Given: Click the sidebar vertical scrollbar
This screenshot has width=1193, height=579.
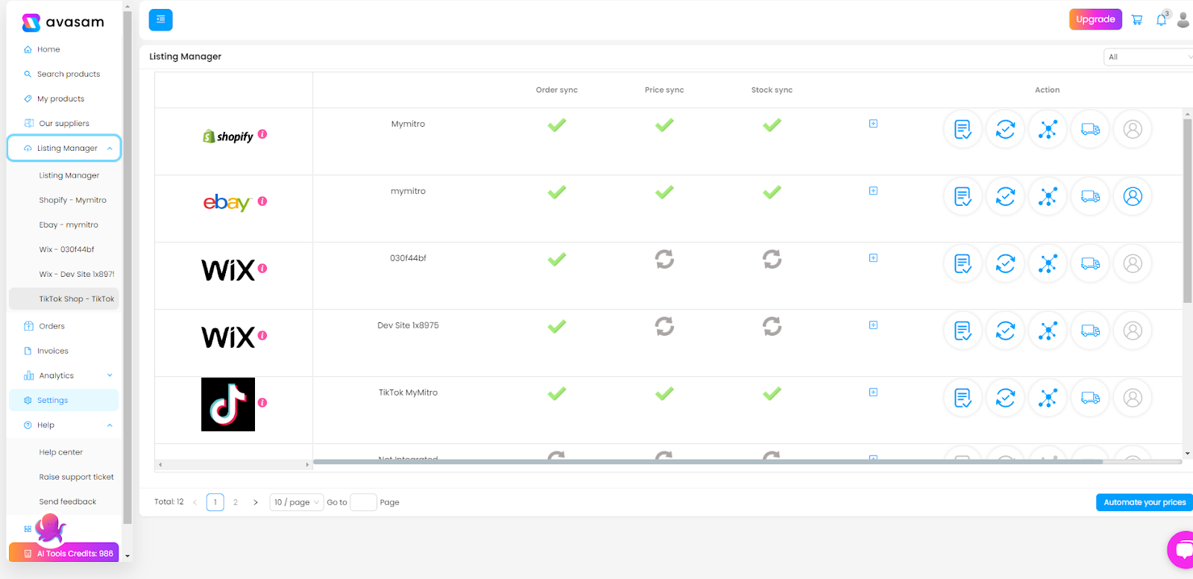Looking at the screenshot, I should pos(128,267).
